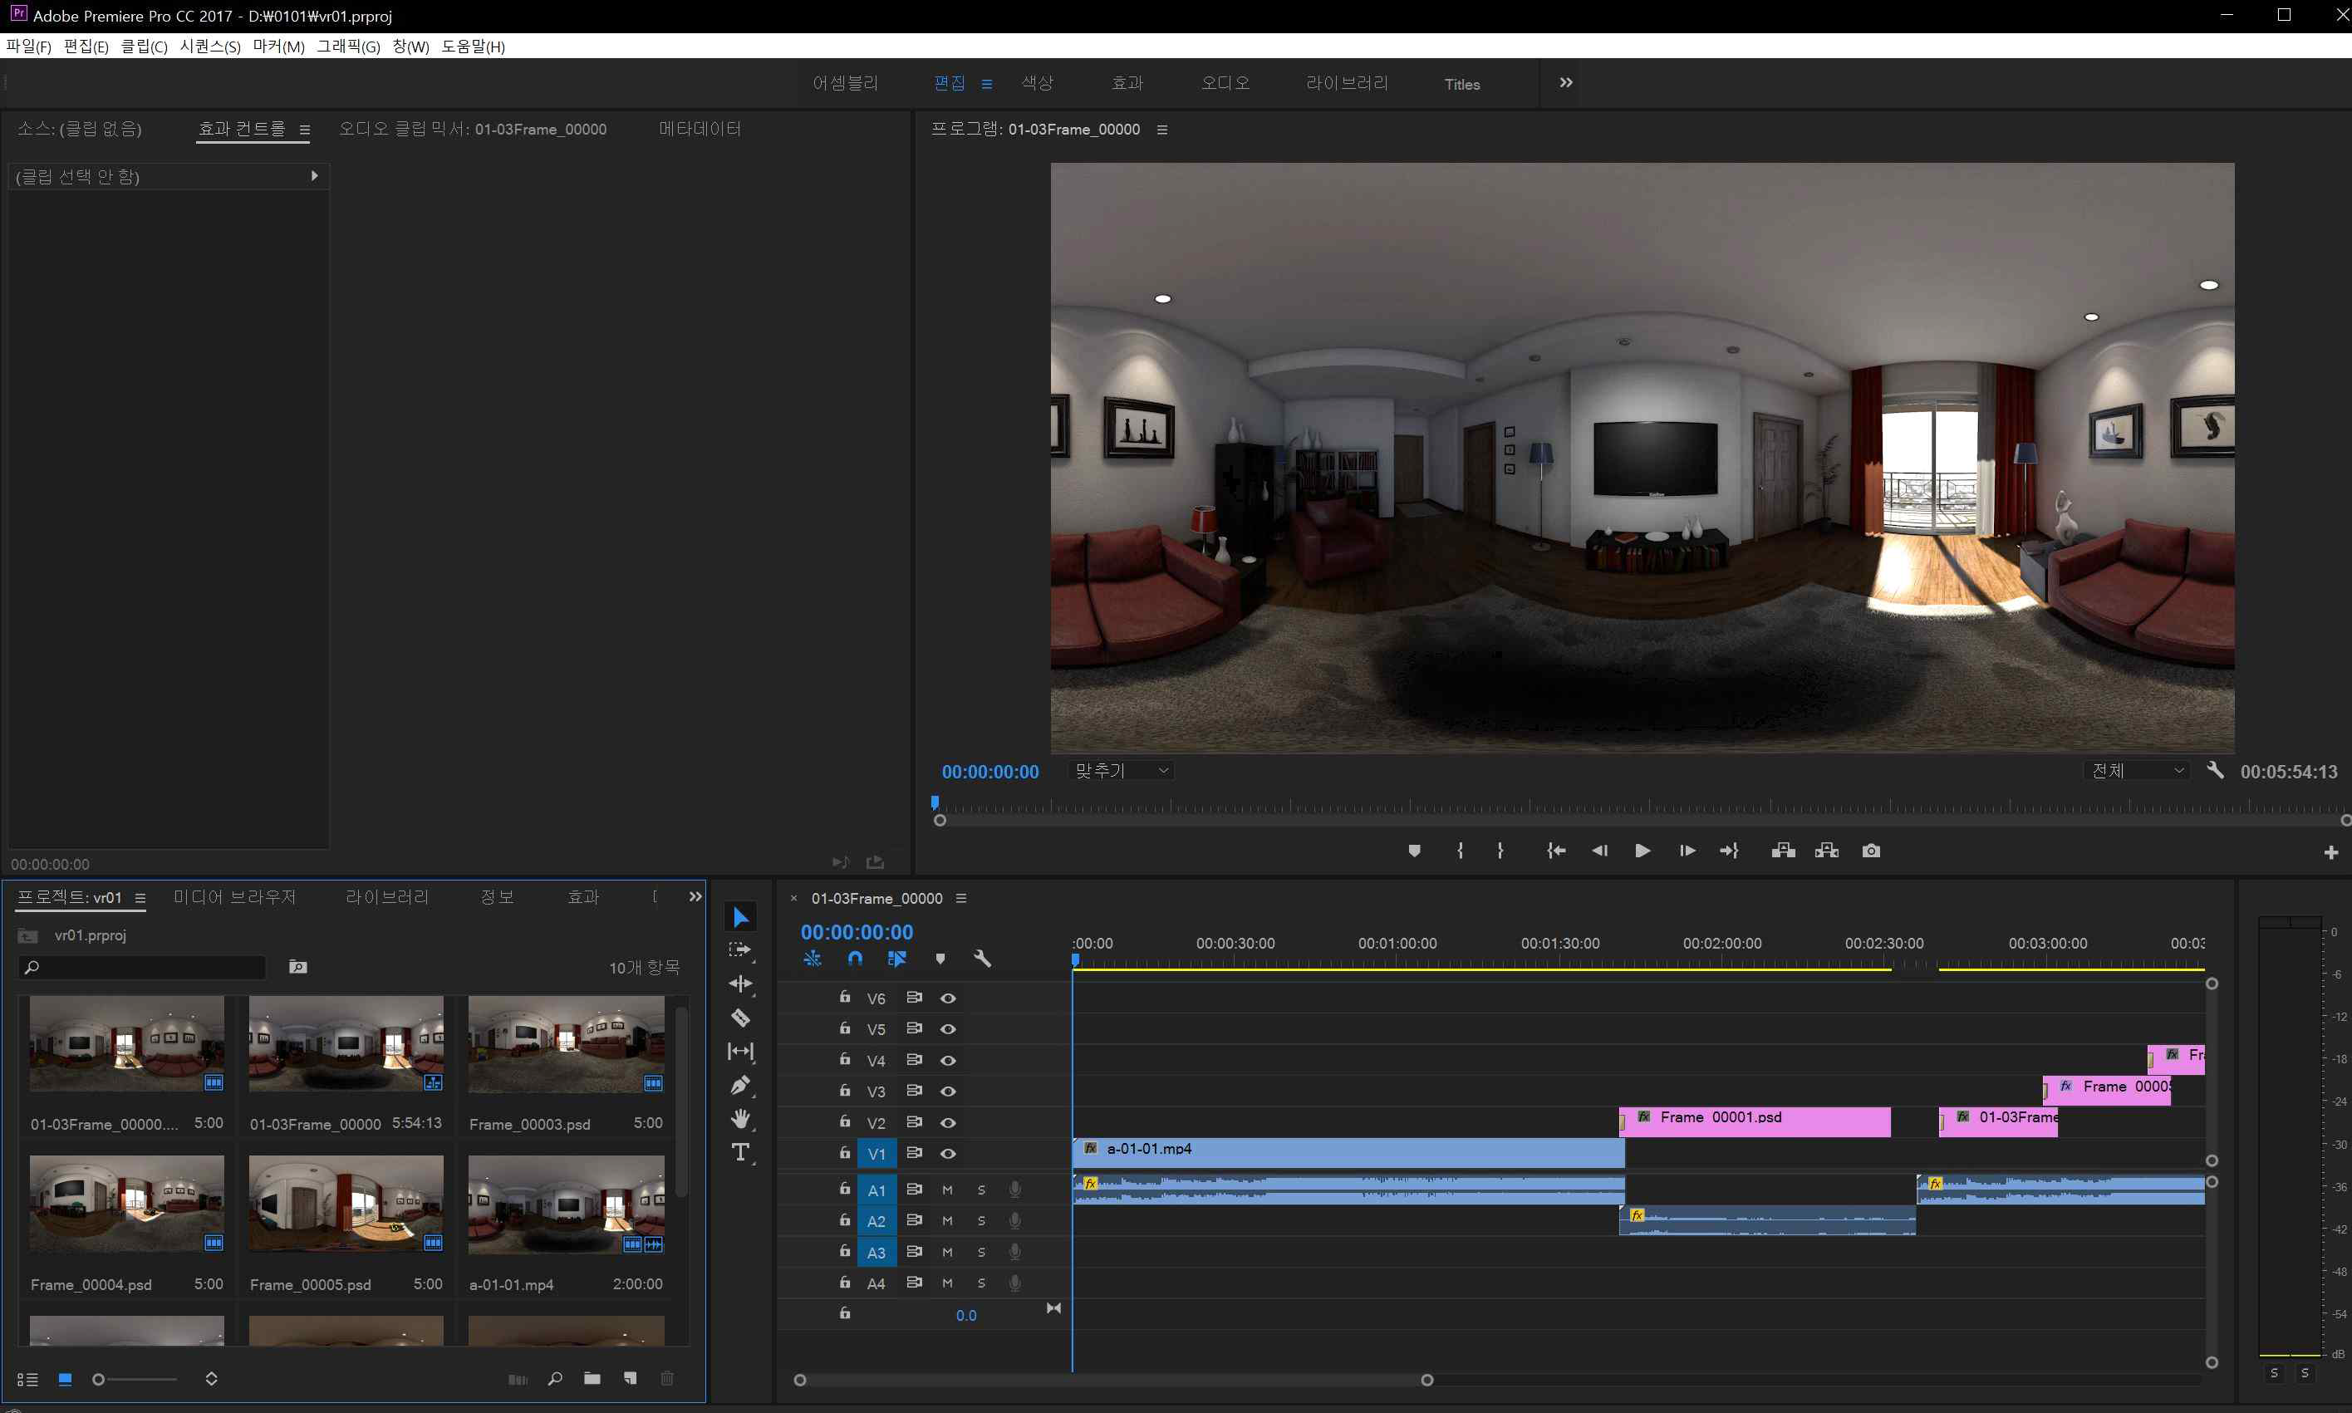Select the Slip tool

click(x=740, y=1051)
